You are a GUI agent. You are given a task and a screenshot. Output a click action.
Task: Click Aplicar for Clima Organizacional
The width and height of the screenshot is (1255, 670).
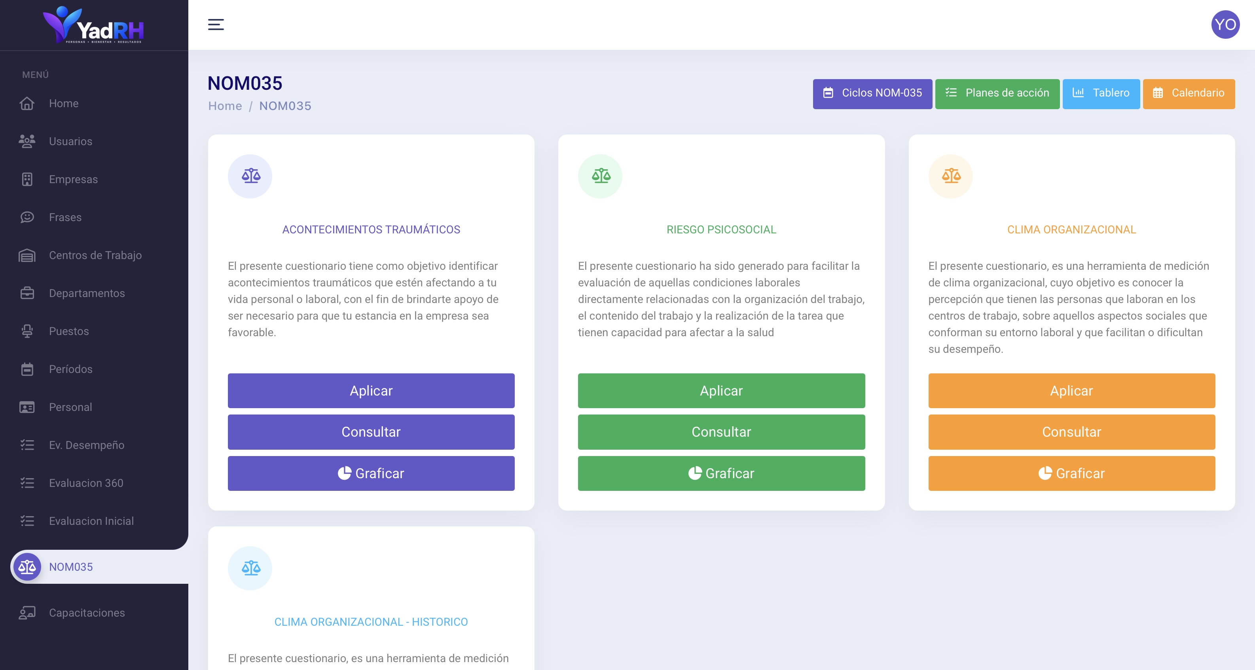1071,390
